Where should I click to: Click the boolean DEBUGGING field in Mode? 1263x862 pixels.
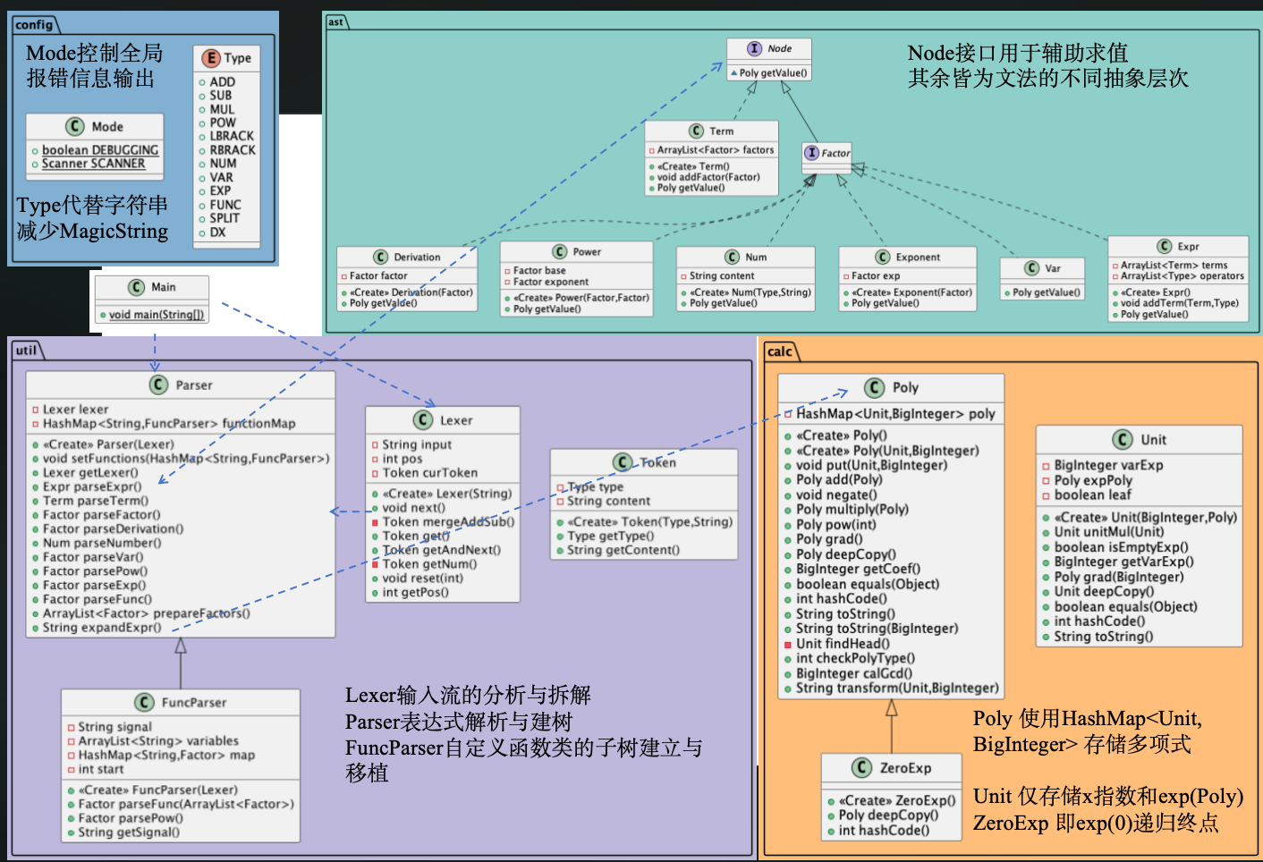(x=100, y=150)
